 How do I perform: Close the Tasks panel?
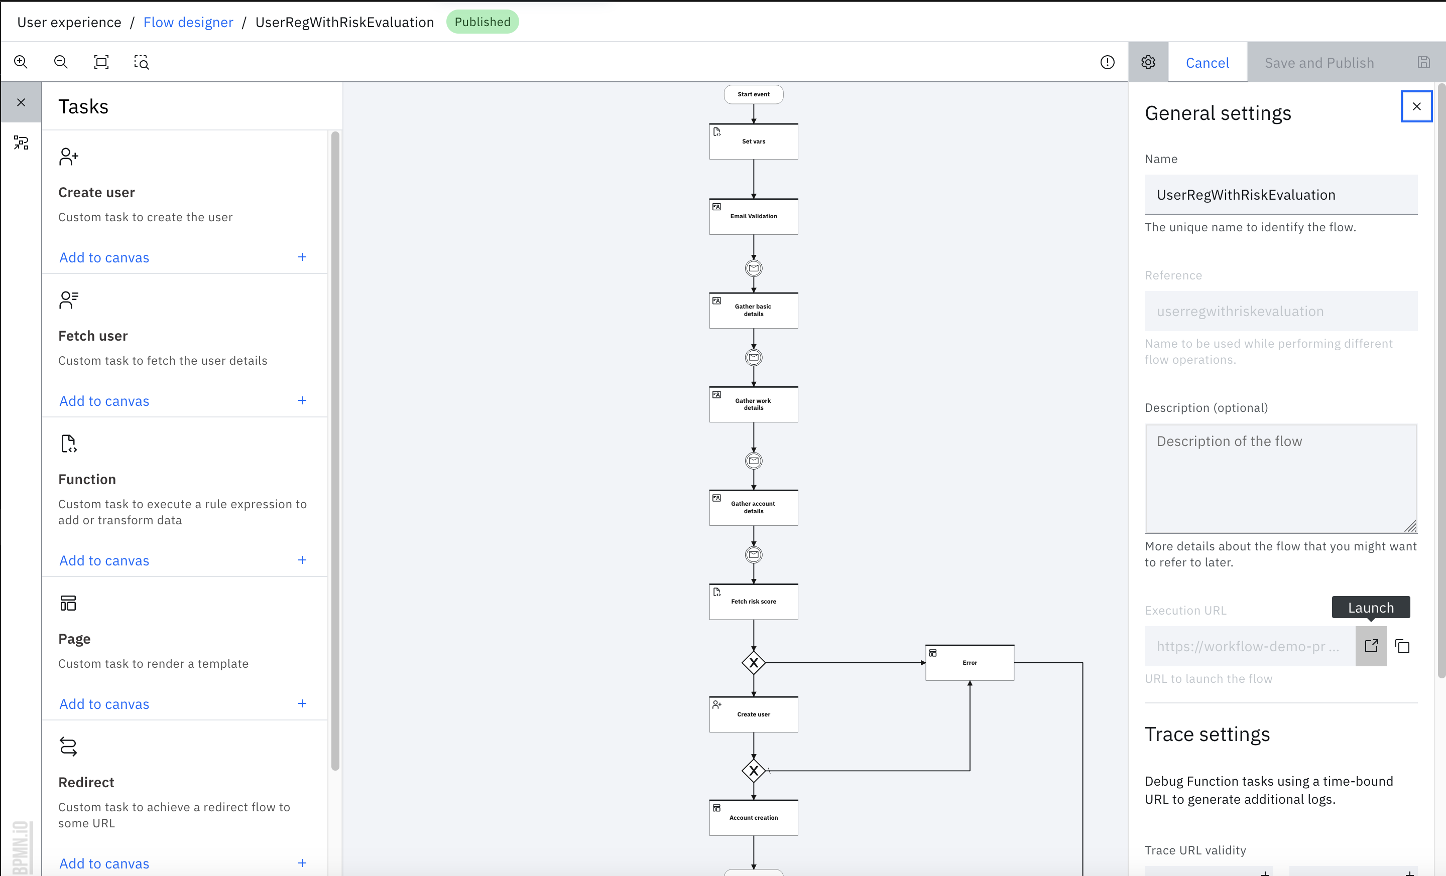click(21, 103)
